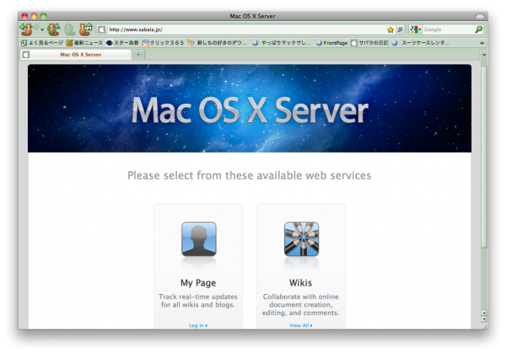This screenshot has height=354, width=506.
Task: Bookmark this page with the star icon
Action: 390,29
